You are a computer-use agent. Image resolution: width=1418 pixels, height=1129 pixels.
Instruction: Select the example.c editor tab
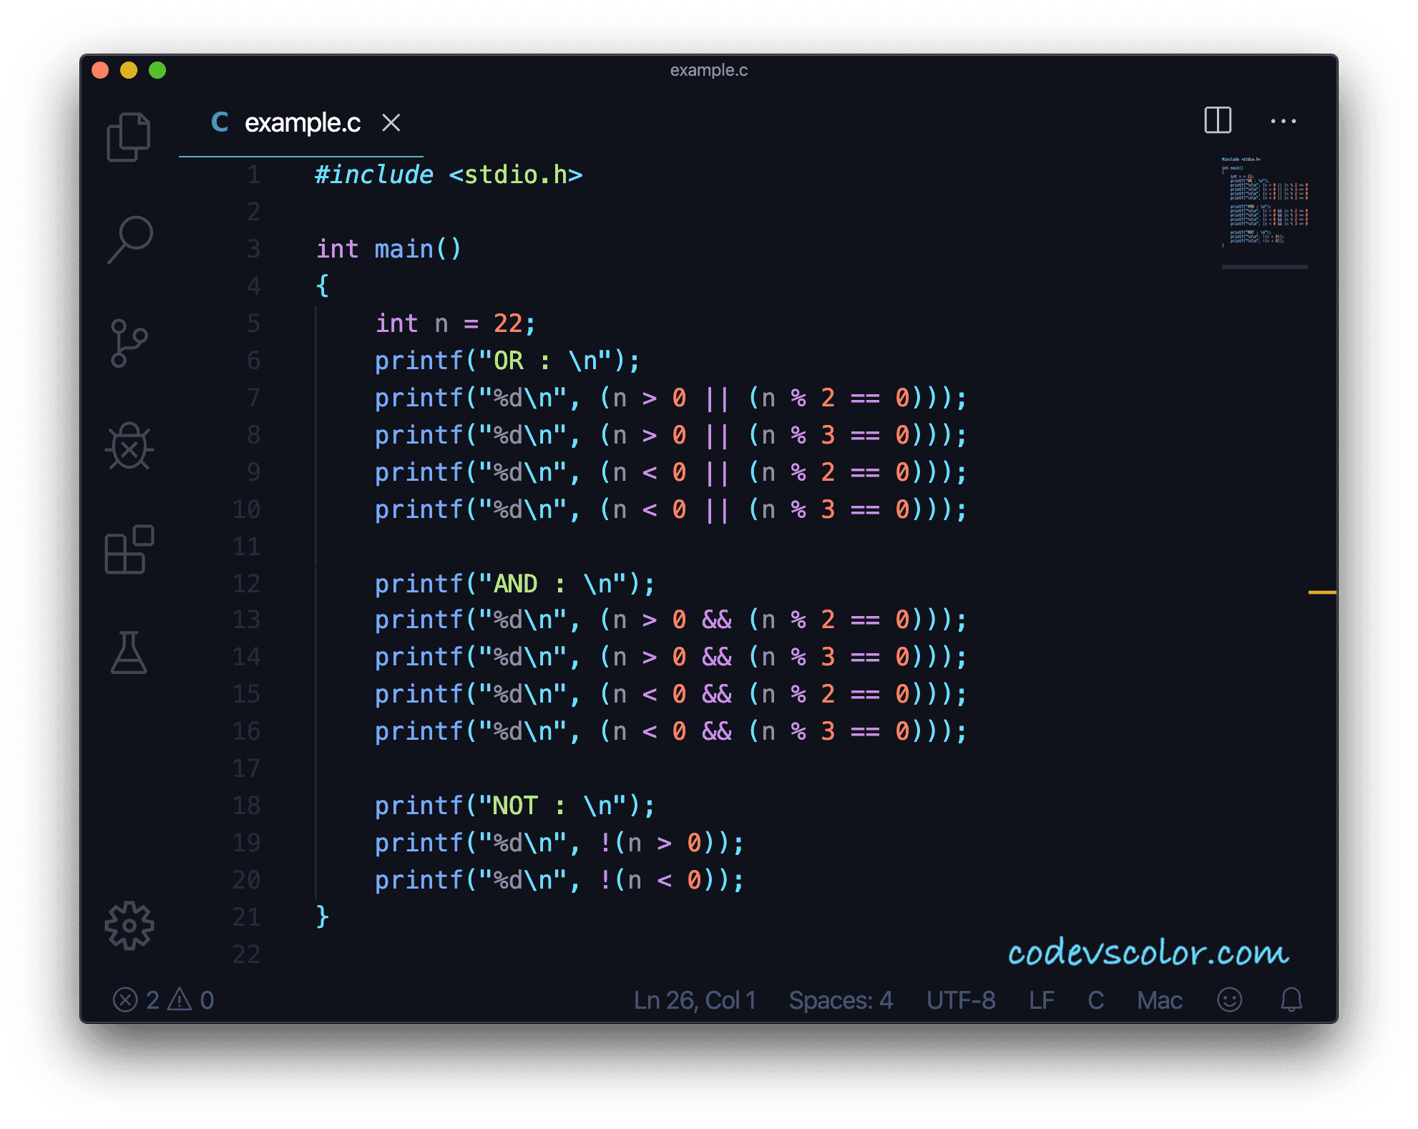302,123
